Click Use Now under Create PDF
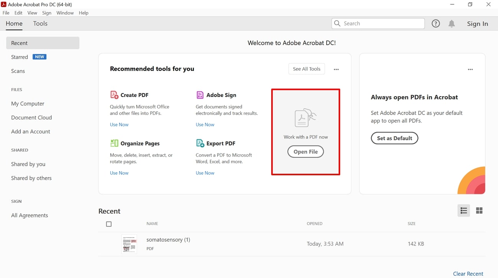 pos(119,124)
